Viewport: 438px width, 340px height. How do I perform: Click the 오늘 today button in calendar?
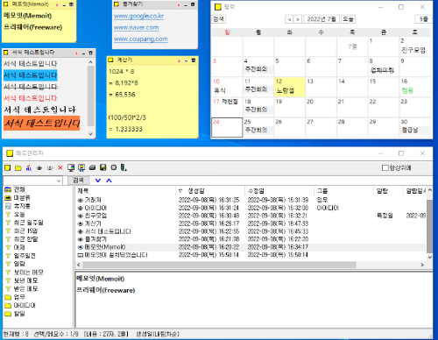348,19
